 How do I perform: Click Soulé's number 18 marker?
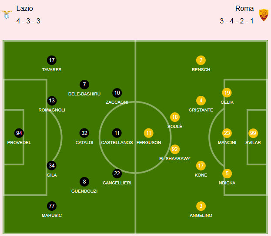pyautogui.click(x=175, y=117)
